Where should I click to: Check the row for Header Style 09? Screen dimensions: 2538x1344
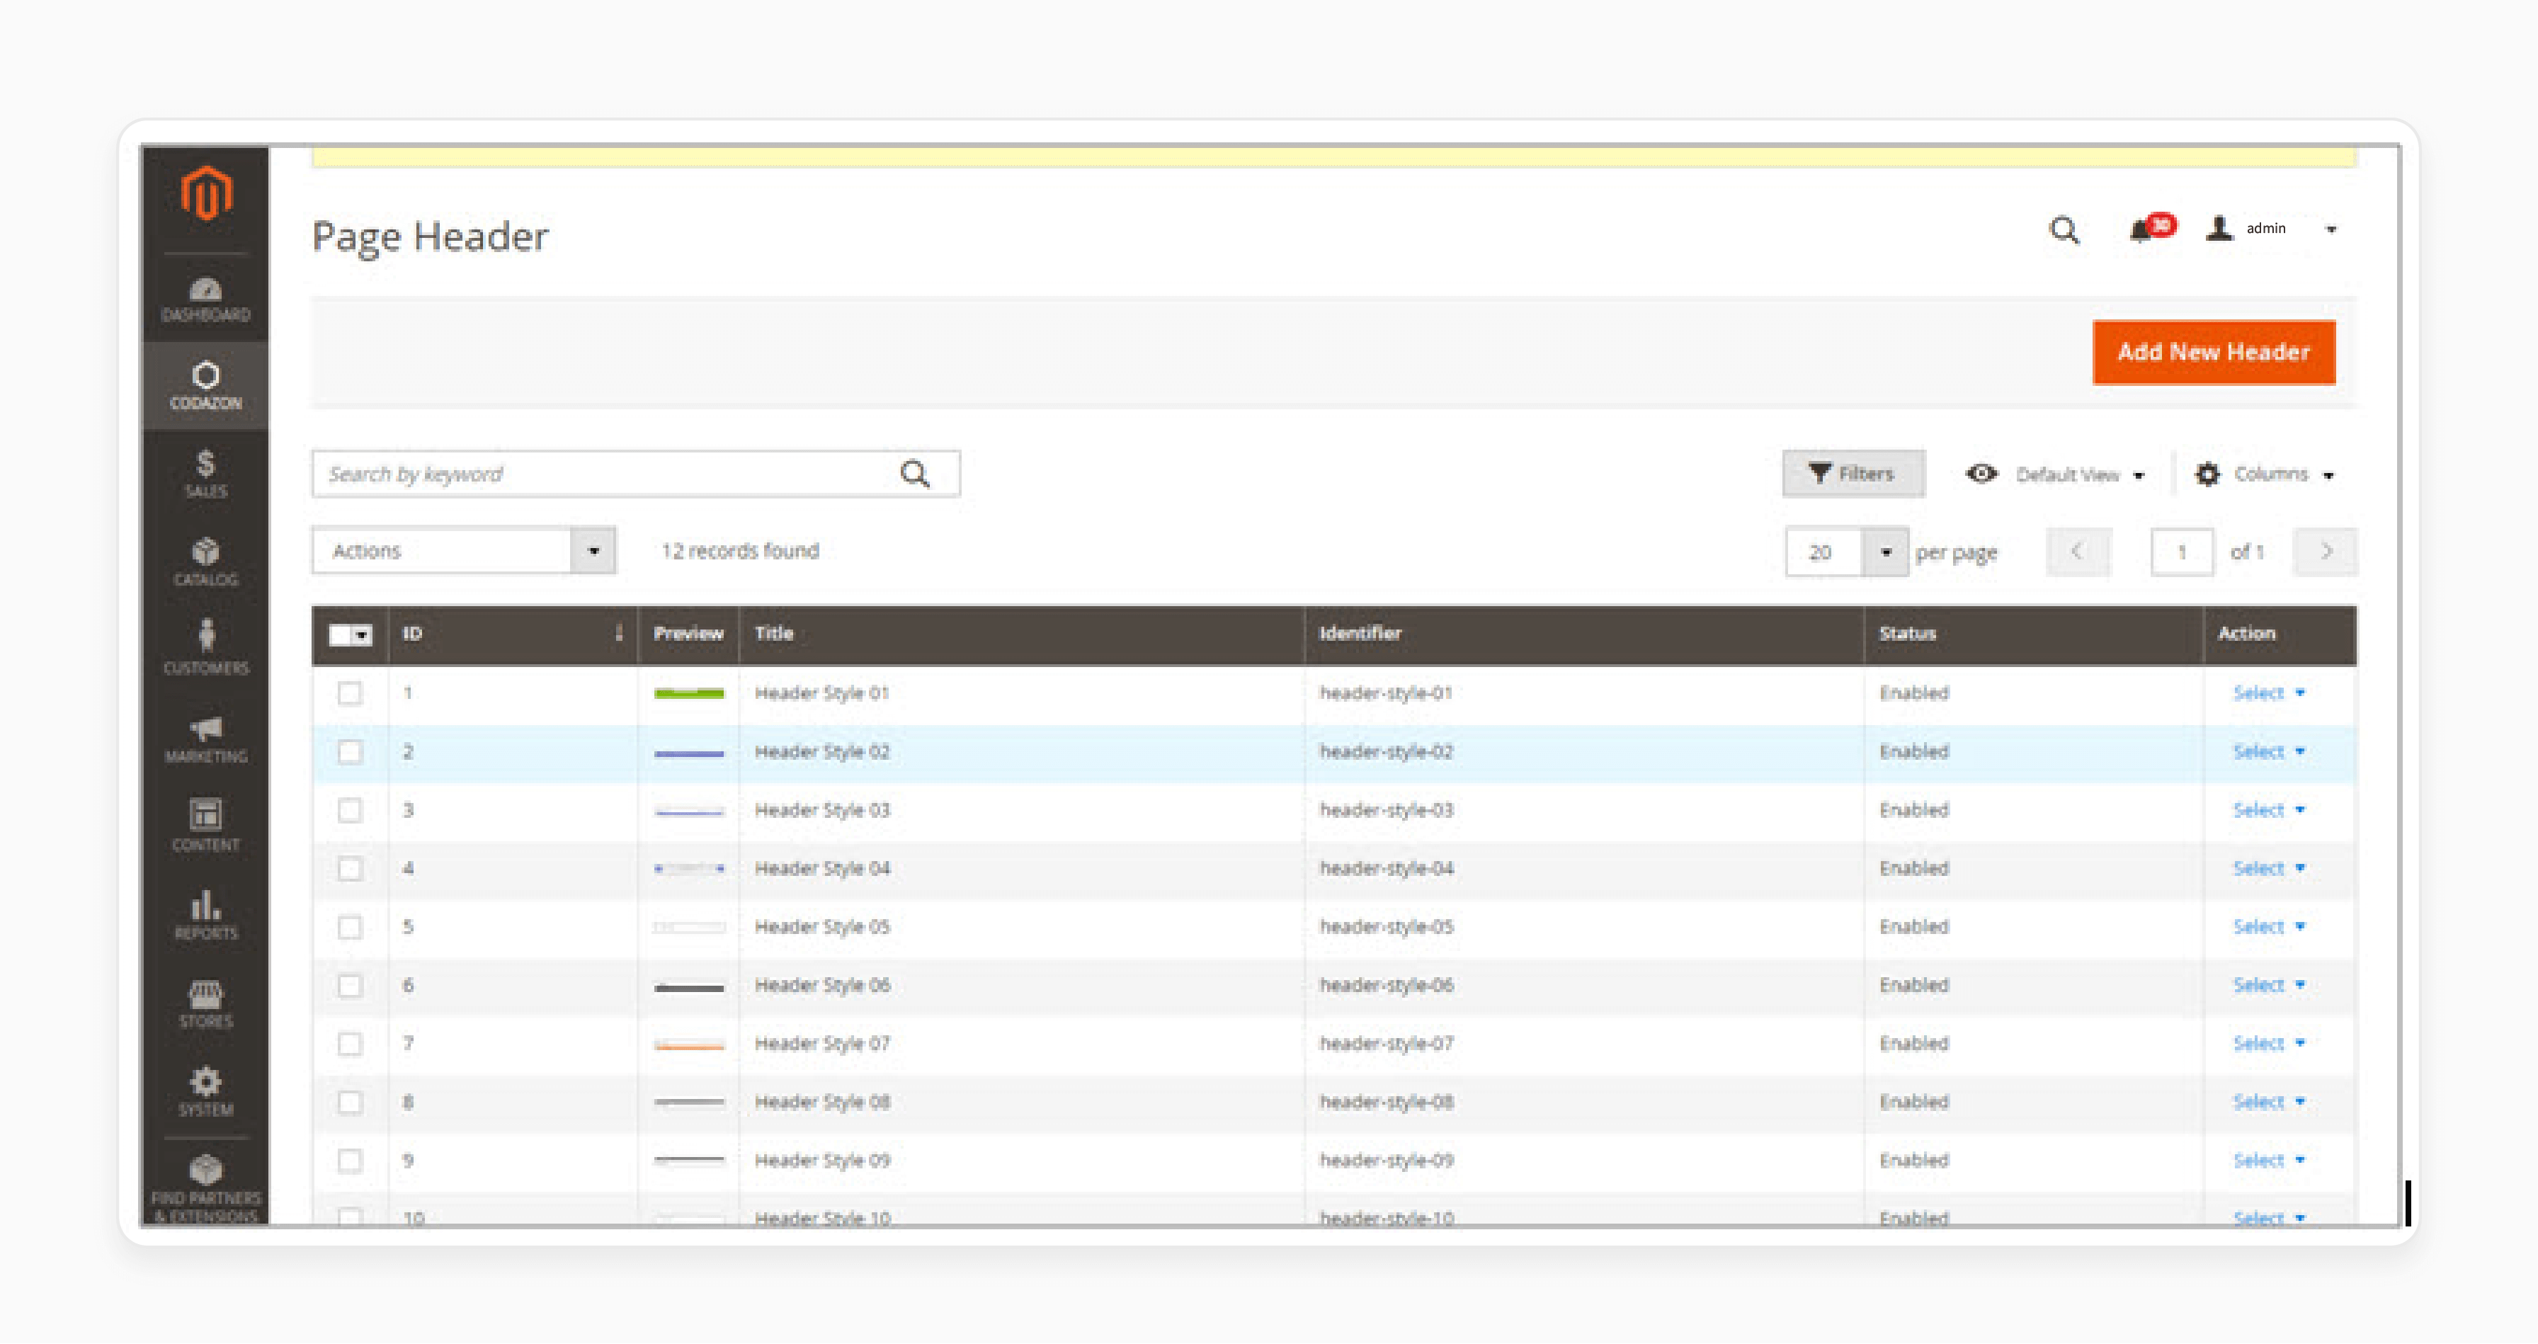click(349, 1161)
